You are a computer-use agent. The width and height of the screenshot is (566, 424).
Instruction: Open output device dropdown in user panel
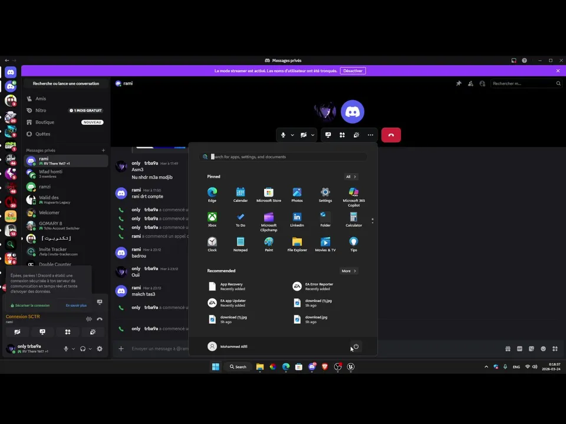[x=90, y=349]
